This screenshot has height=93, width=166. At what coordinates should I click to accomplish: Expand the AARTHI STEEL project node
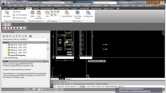(x=4, y=58)
